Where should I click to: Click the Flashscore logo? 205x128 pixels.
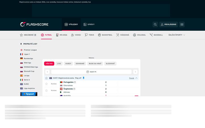pos(34,24)
